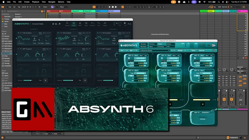Open File dropdown in Absynth 5
249x140 pixels.
(x=124, y=50)
